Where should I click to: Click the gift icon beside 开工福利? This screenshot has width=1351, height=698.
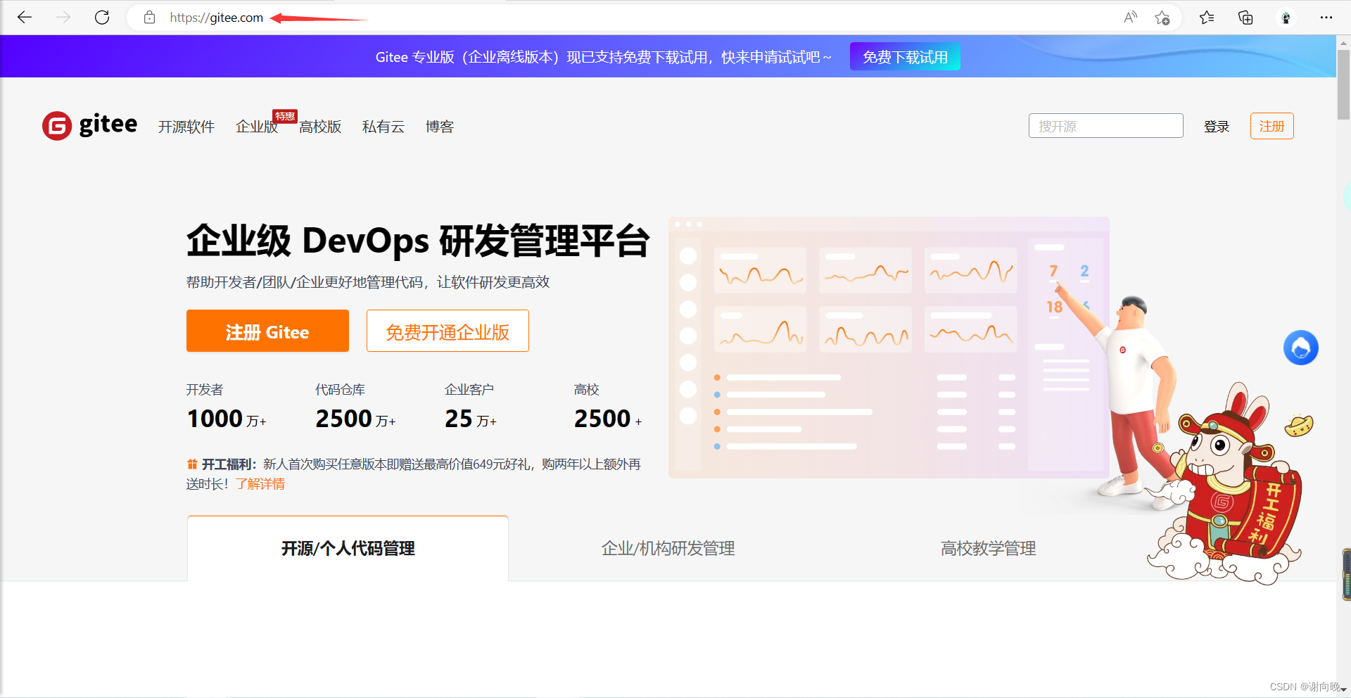point(192,464)
